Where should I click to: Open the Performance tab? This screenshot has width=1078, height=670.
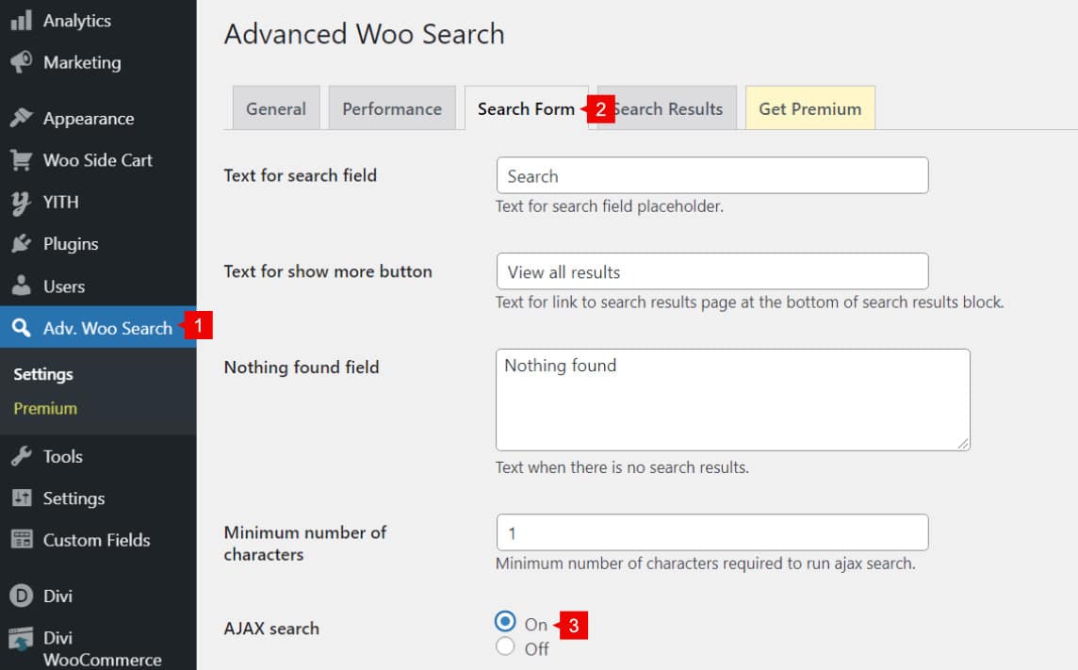tap(392, 108)
